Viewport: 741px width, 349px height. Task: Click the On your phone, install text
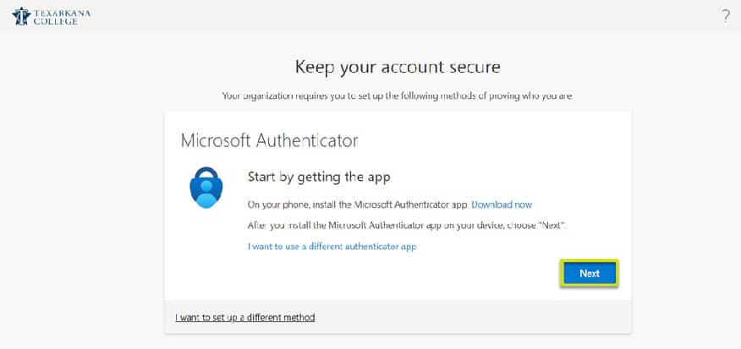[358, 204]
